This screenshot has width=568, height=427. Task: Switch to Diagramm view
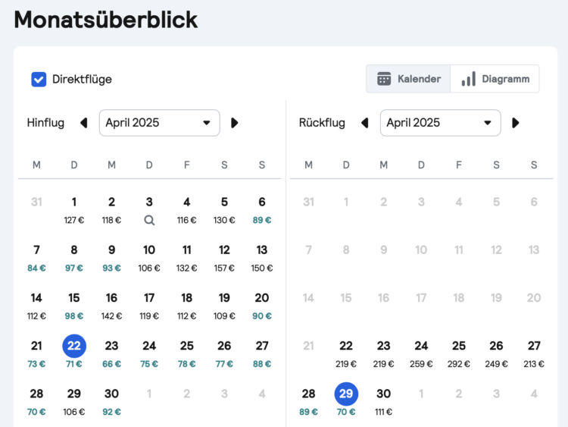[495, 79]
